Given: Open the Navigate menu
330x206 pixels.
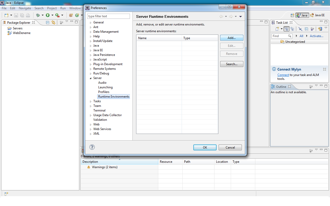Looking at the screenshot, I should 25,8.
